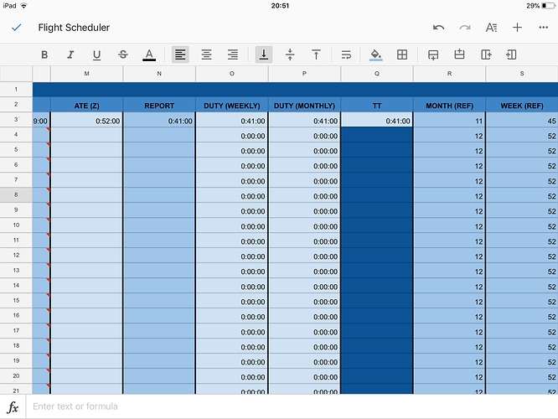The image size is (558, 419).
Task: Tap the formula bar input field
Action: pos(292,406)
